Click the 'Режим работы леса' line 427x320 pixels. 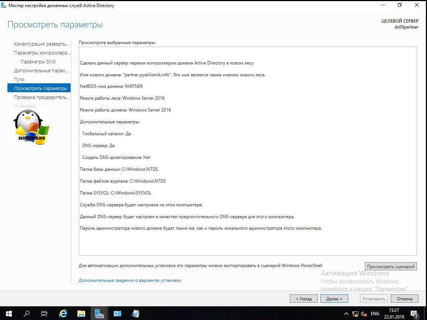(122, 98)
